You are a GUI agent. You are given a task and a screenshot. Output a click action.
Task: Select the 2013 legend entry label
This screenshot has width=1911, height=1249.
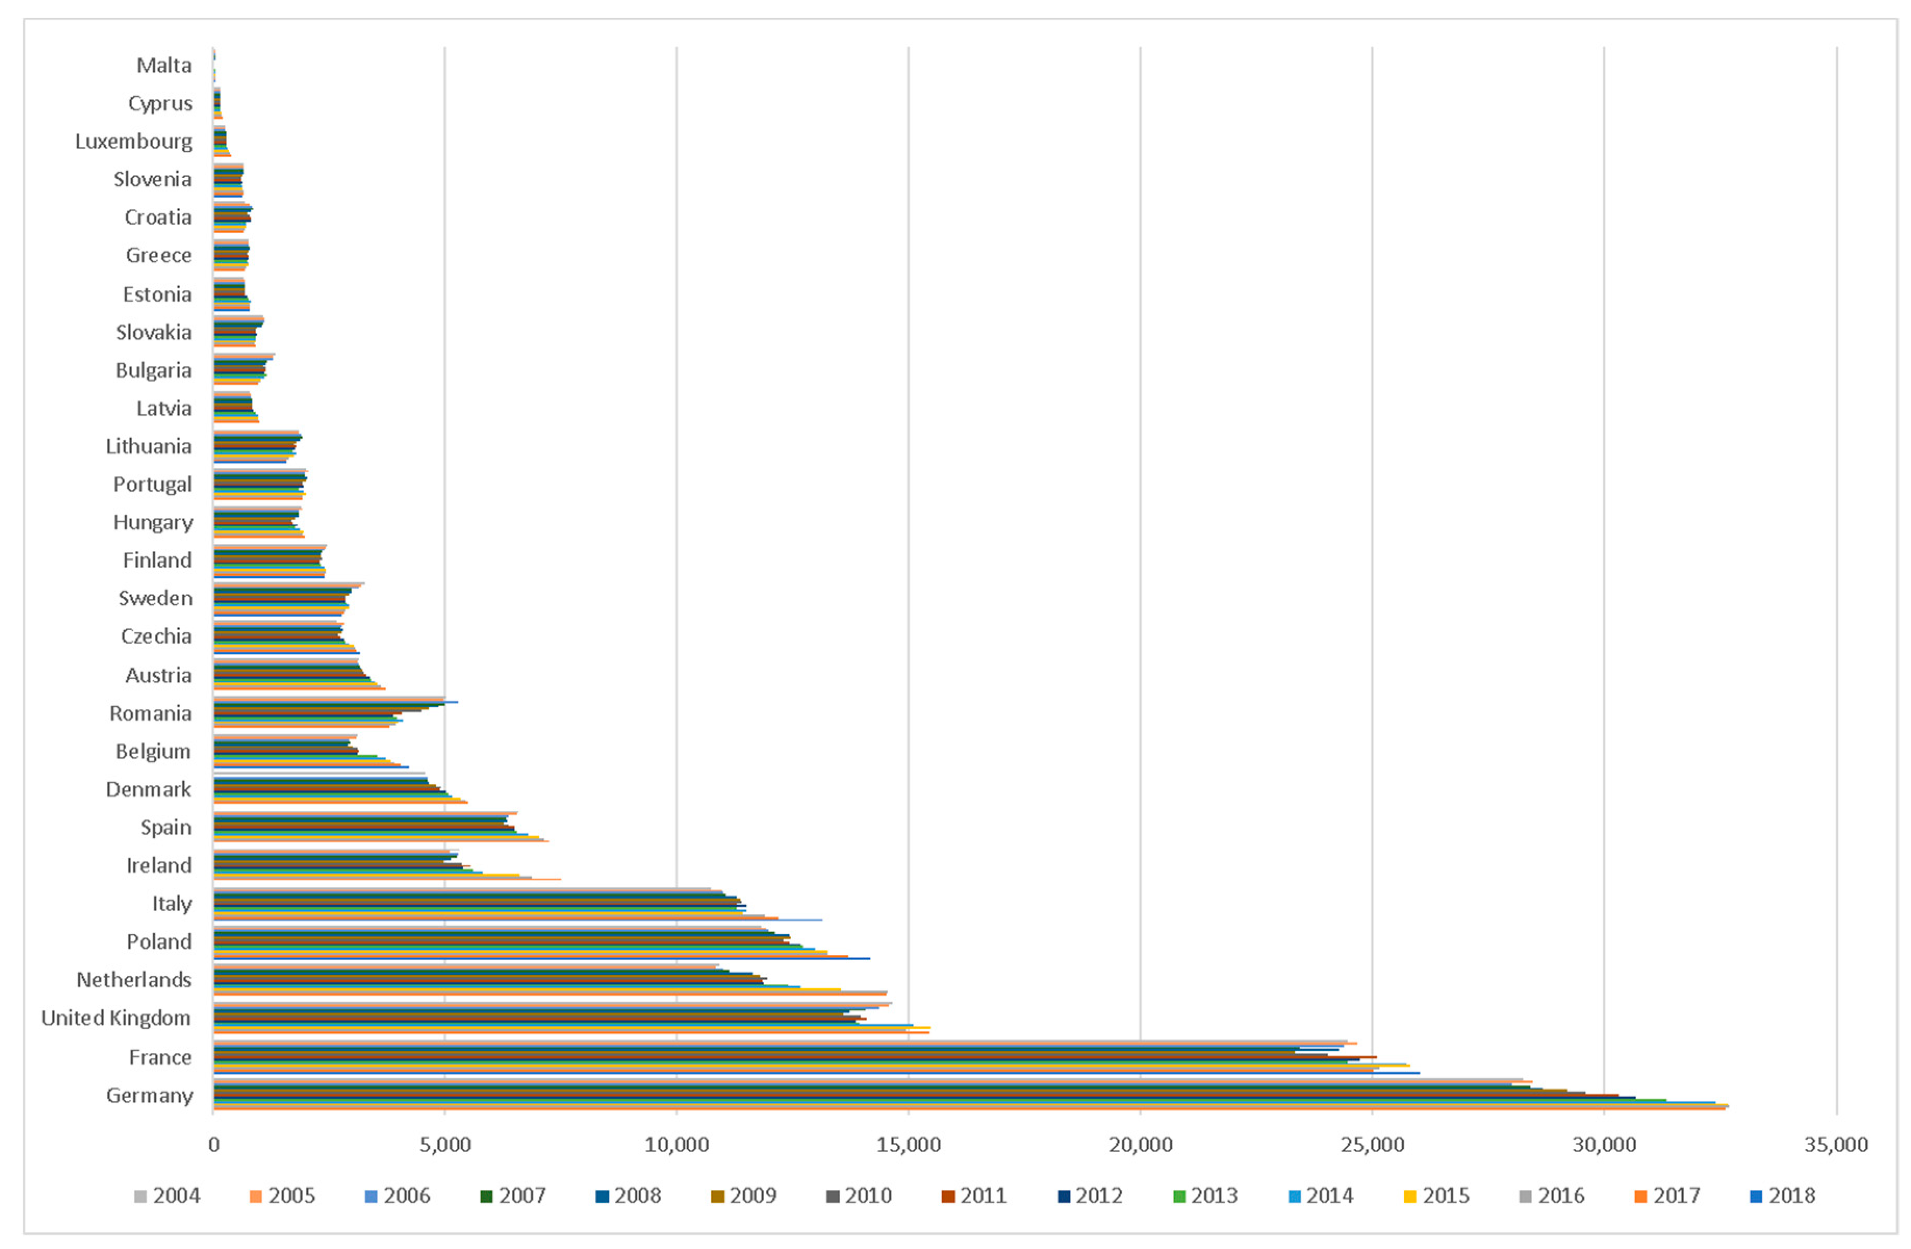1214,1196
